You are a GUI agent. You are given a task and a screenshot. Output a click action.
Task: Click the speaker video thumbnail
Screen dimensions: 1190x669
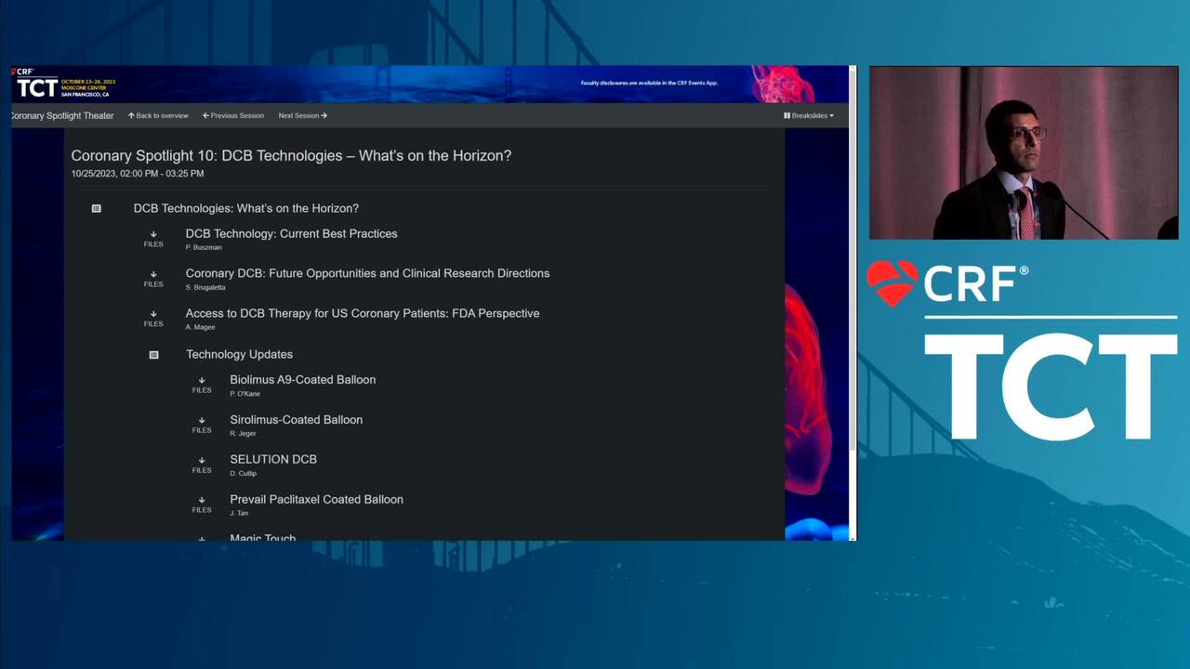point(1024,152)
